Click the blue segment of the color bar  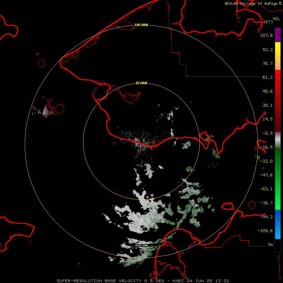coord(278,224)
